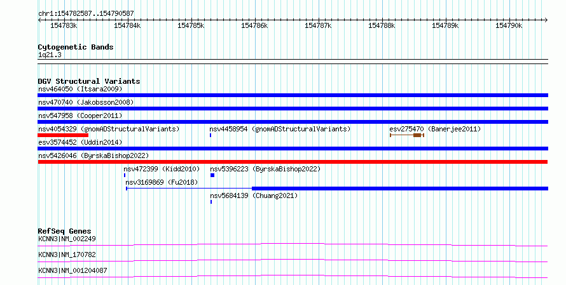
Task: Click the small blue marker under nsv5684139
Action: 211,202
